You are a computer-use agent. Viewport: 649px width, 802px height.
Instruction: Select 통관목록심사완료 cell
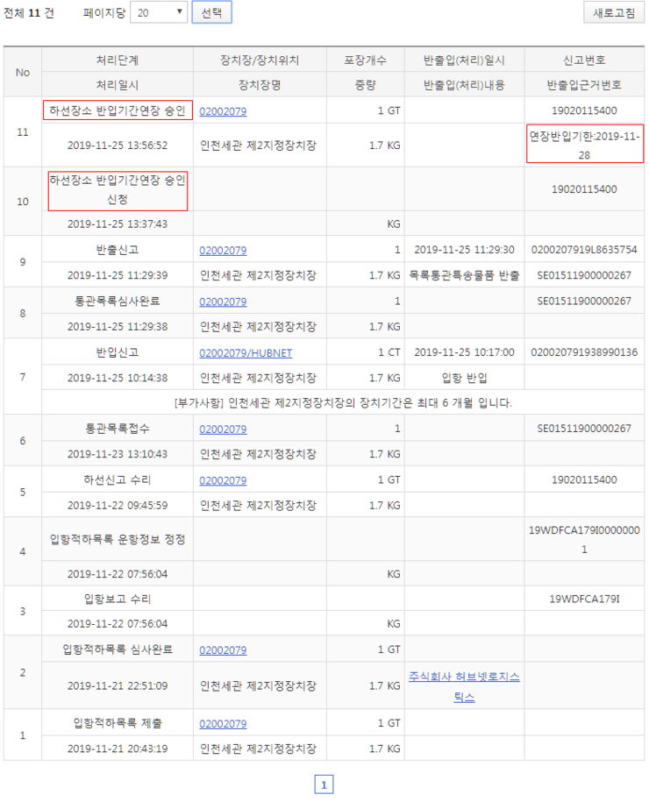point(118,301)
